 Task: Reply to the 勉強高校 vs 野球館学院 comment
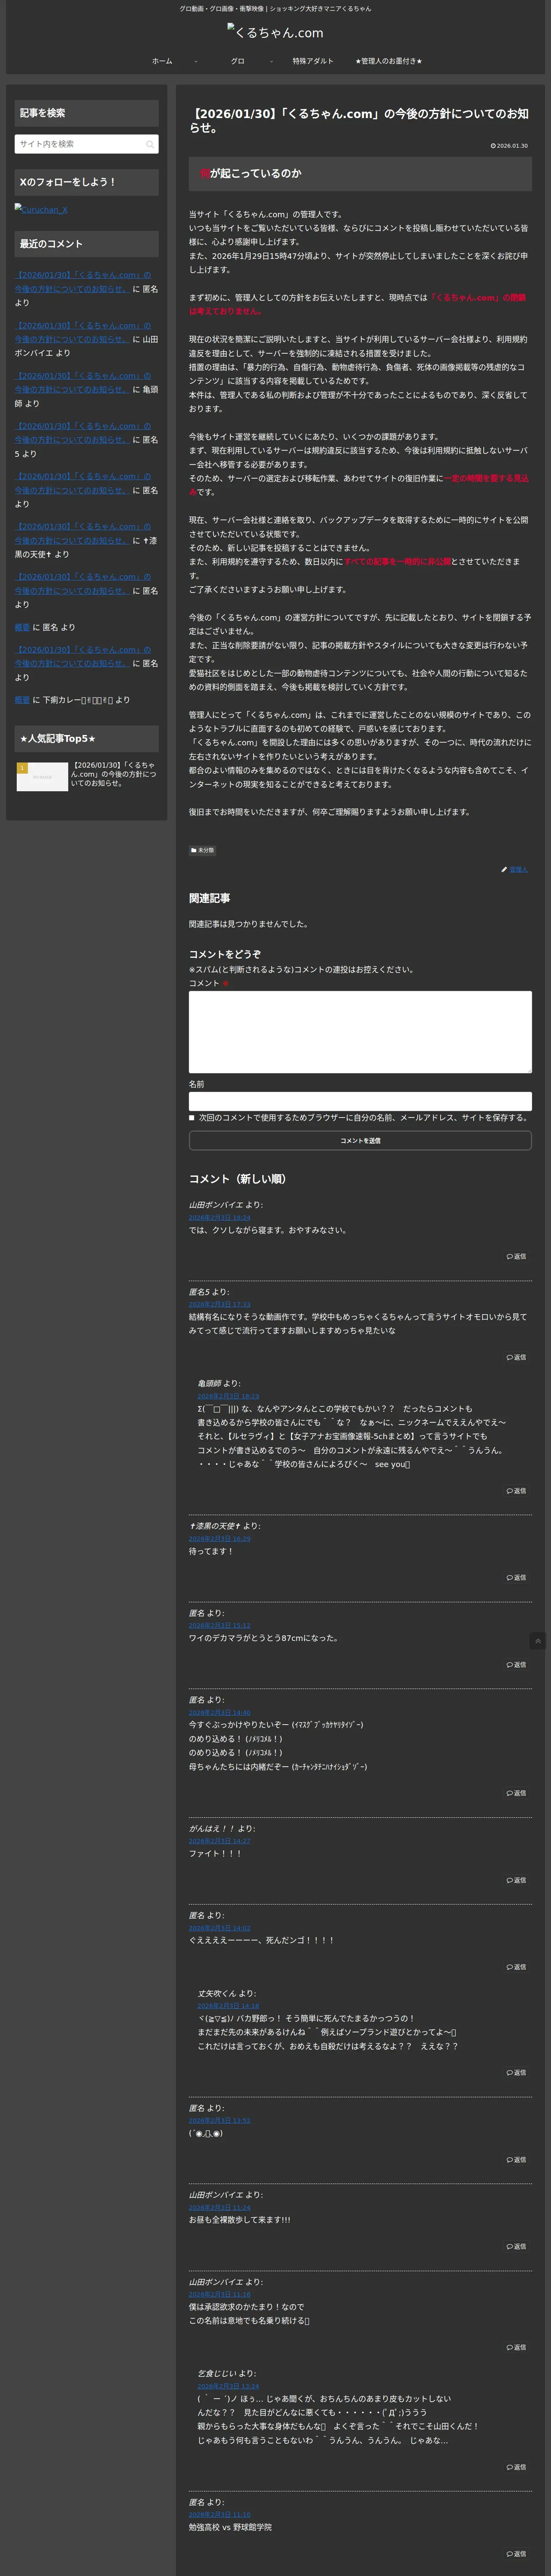[x=516, y=2554]
